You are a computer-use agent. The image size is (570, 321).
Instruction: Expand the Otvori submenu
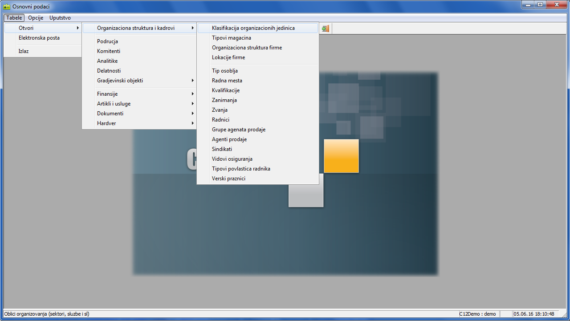pyautogui.click(x=42, y=28)
